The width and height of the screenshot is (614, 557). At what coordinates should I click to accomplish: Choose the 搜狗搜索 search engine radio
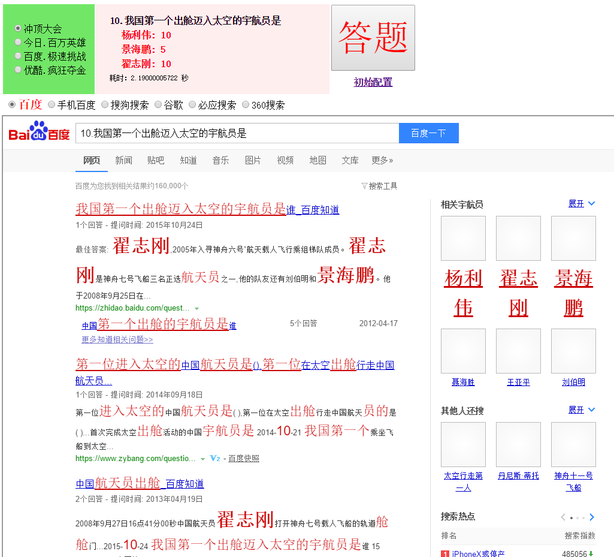tap(105, 105)
